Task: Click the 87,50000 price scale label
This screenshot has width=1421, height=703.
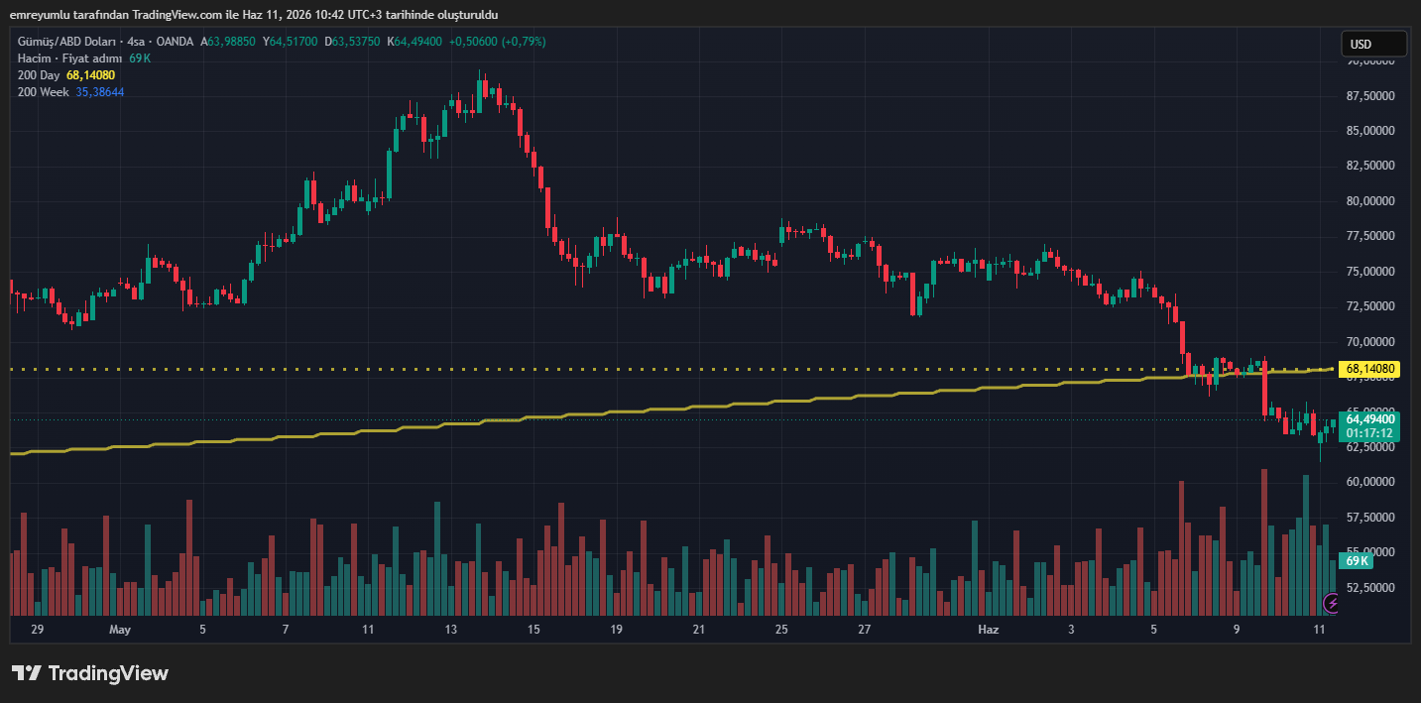Action: coord(1370,96)
